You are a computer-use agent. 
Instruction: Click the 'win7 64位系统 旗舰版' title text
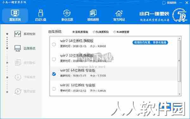[x=77, y=41]
